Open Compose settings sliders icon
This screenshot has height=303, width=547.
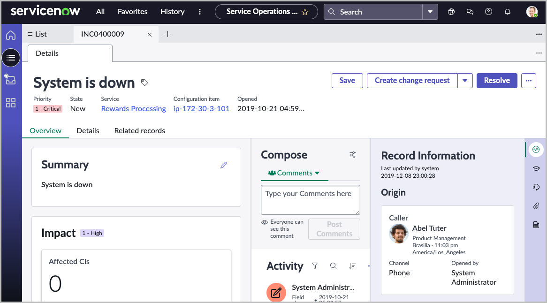point(353,155)
